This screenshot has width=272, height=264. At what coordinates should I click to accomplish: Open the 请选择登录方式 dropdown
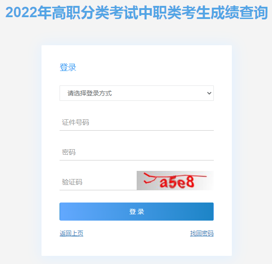tap(137, 93)
